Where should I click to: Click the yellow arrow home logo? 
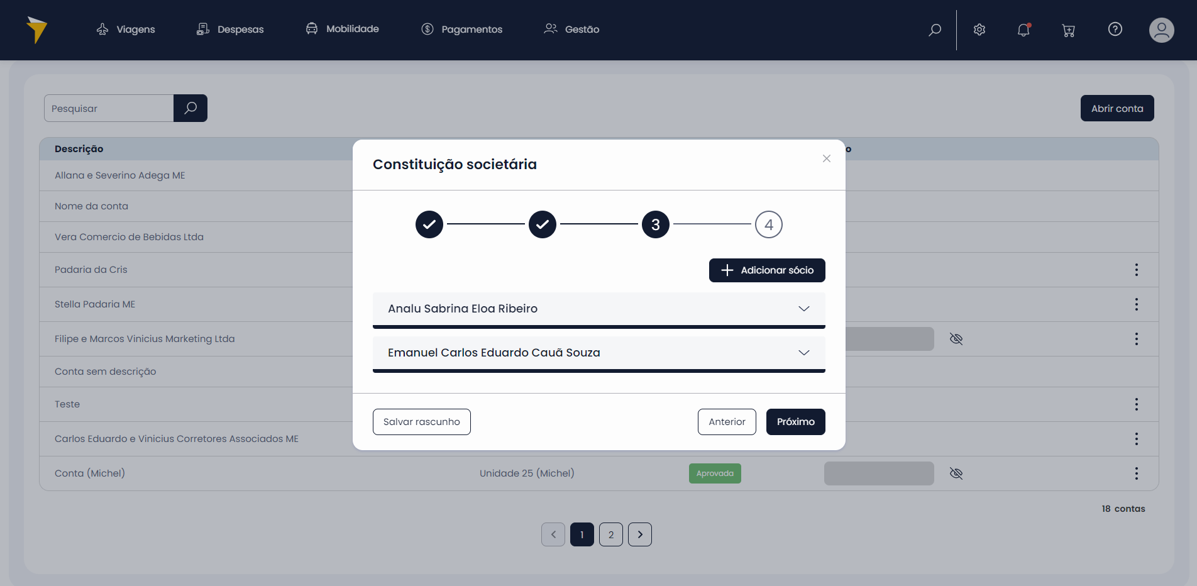(37, 30)
